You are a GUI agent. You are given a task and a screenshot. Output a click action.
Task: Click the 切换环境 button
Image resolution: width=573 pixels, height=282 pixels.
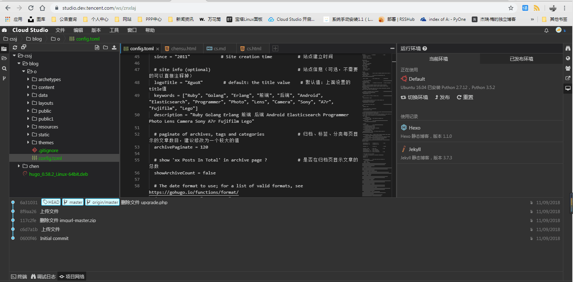[x=414, y=97]
